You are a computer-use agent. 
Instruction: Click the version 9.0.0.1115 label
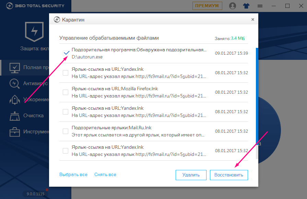click(x=35, y=194)
